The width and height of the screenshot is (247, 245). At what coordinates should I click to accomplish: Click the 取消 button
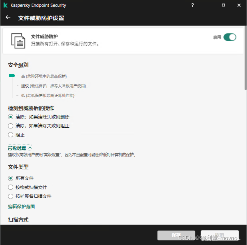point(219,235)
